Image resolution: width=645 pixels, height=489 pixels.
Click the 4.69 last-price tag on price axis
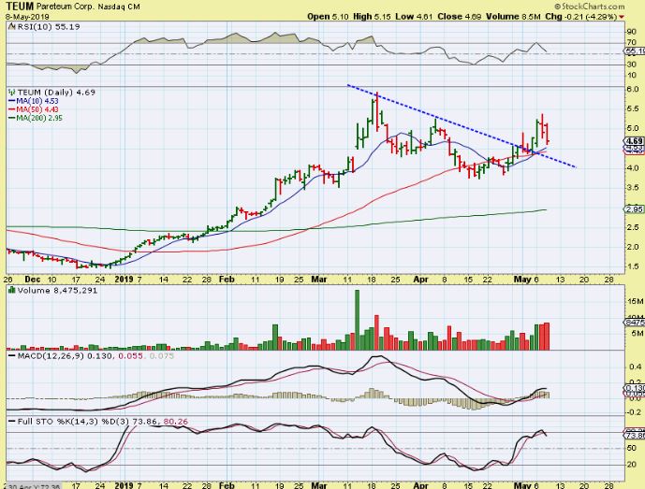coord(635,141)
